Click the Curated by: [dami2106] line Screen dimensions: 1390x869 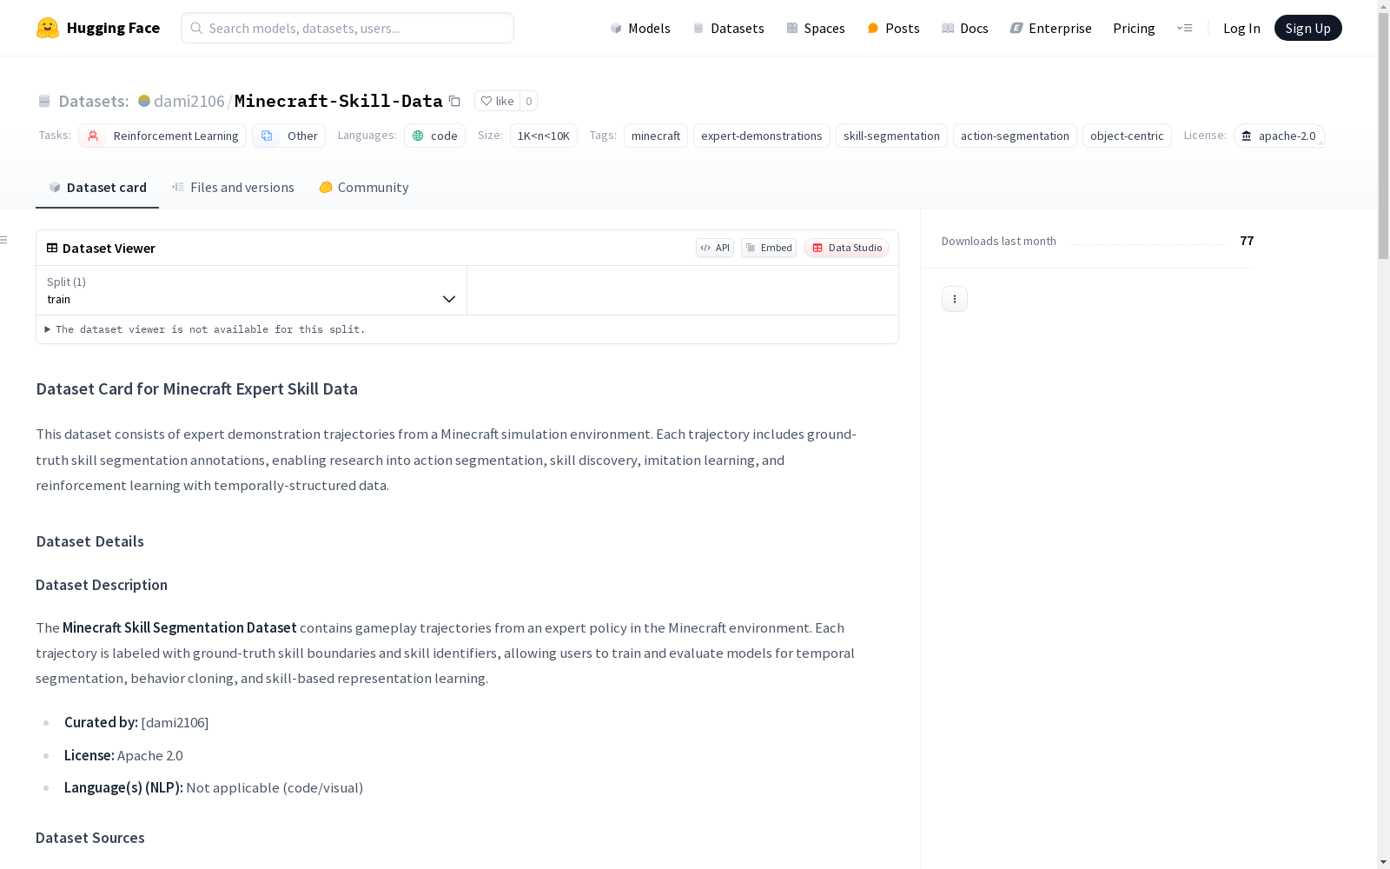[136, 722]
